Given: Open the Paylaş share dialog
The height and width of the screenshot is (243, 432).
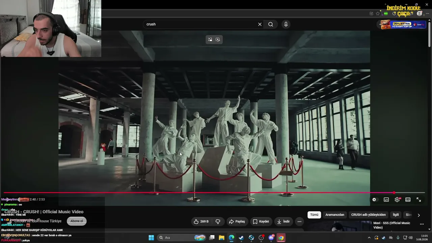Looking at the screenshot, I should pyautogui.click(x=237, y=221).
